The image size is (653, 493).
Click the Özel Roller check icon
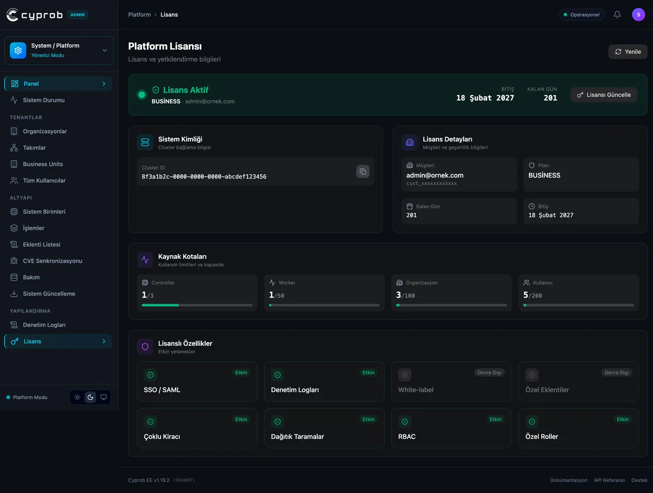(532, 422)
